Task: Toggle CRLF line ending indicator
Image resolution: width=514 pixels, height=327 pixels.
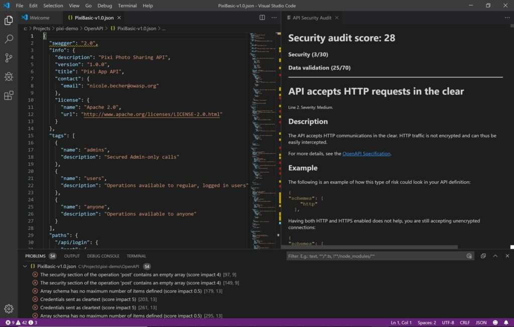Action: 465,322
